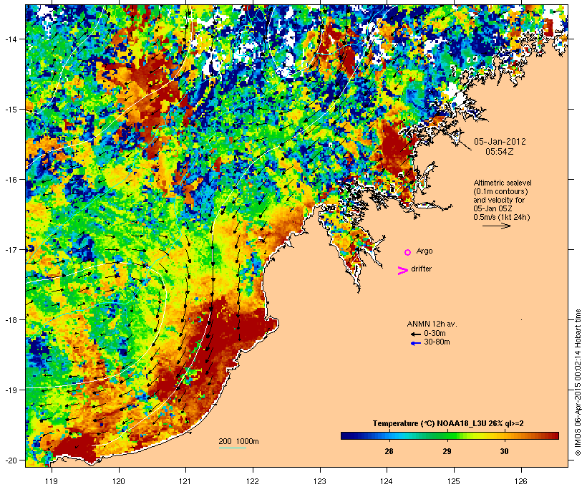Click the 'ANMN 12h av.' label
This screenshot has width=587, height=487.
tap(432, 324)
